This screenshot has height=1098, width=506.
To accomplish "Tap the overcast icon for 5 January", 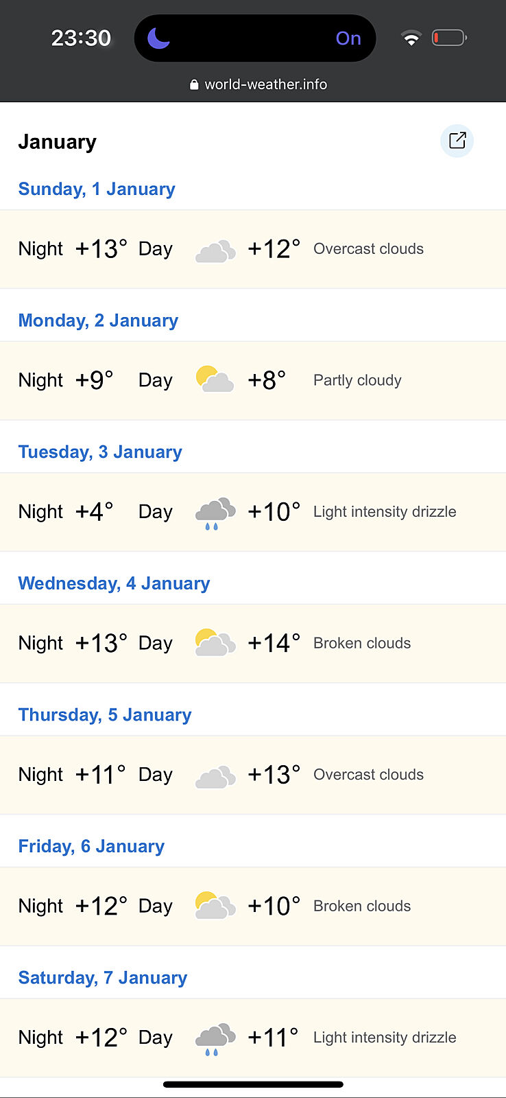I will pos(215,777).
